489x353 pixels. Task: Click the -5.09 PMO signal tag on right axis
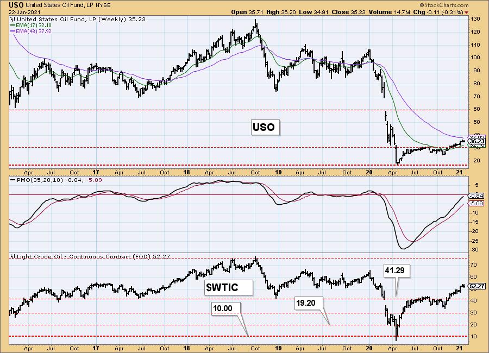(477, 203)
